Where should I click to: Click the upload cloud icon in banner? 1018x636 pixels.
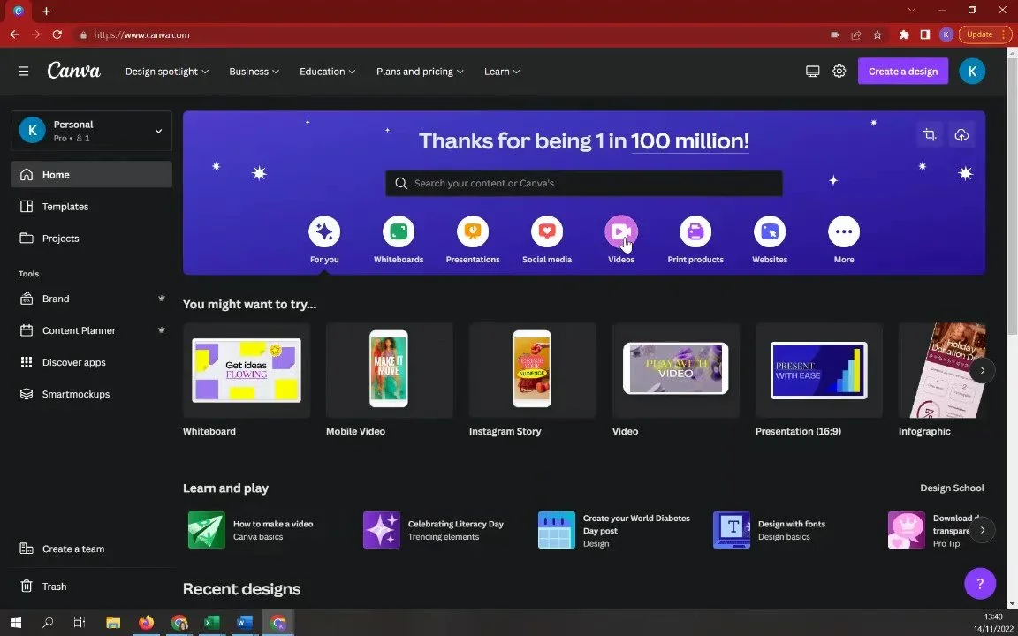[961, 135]
